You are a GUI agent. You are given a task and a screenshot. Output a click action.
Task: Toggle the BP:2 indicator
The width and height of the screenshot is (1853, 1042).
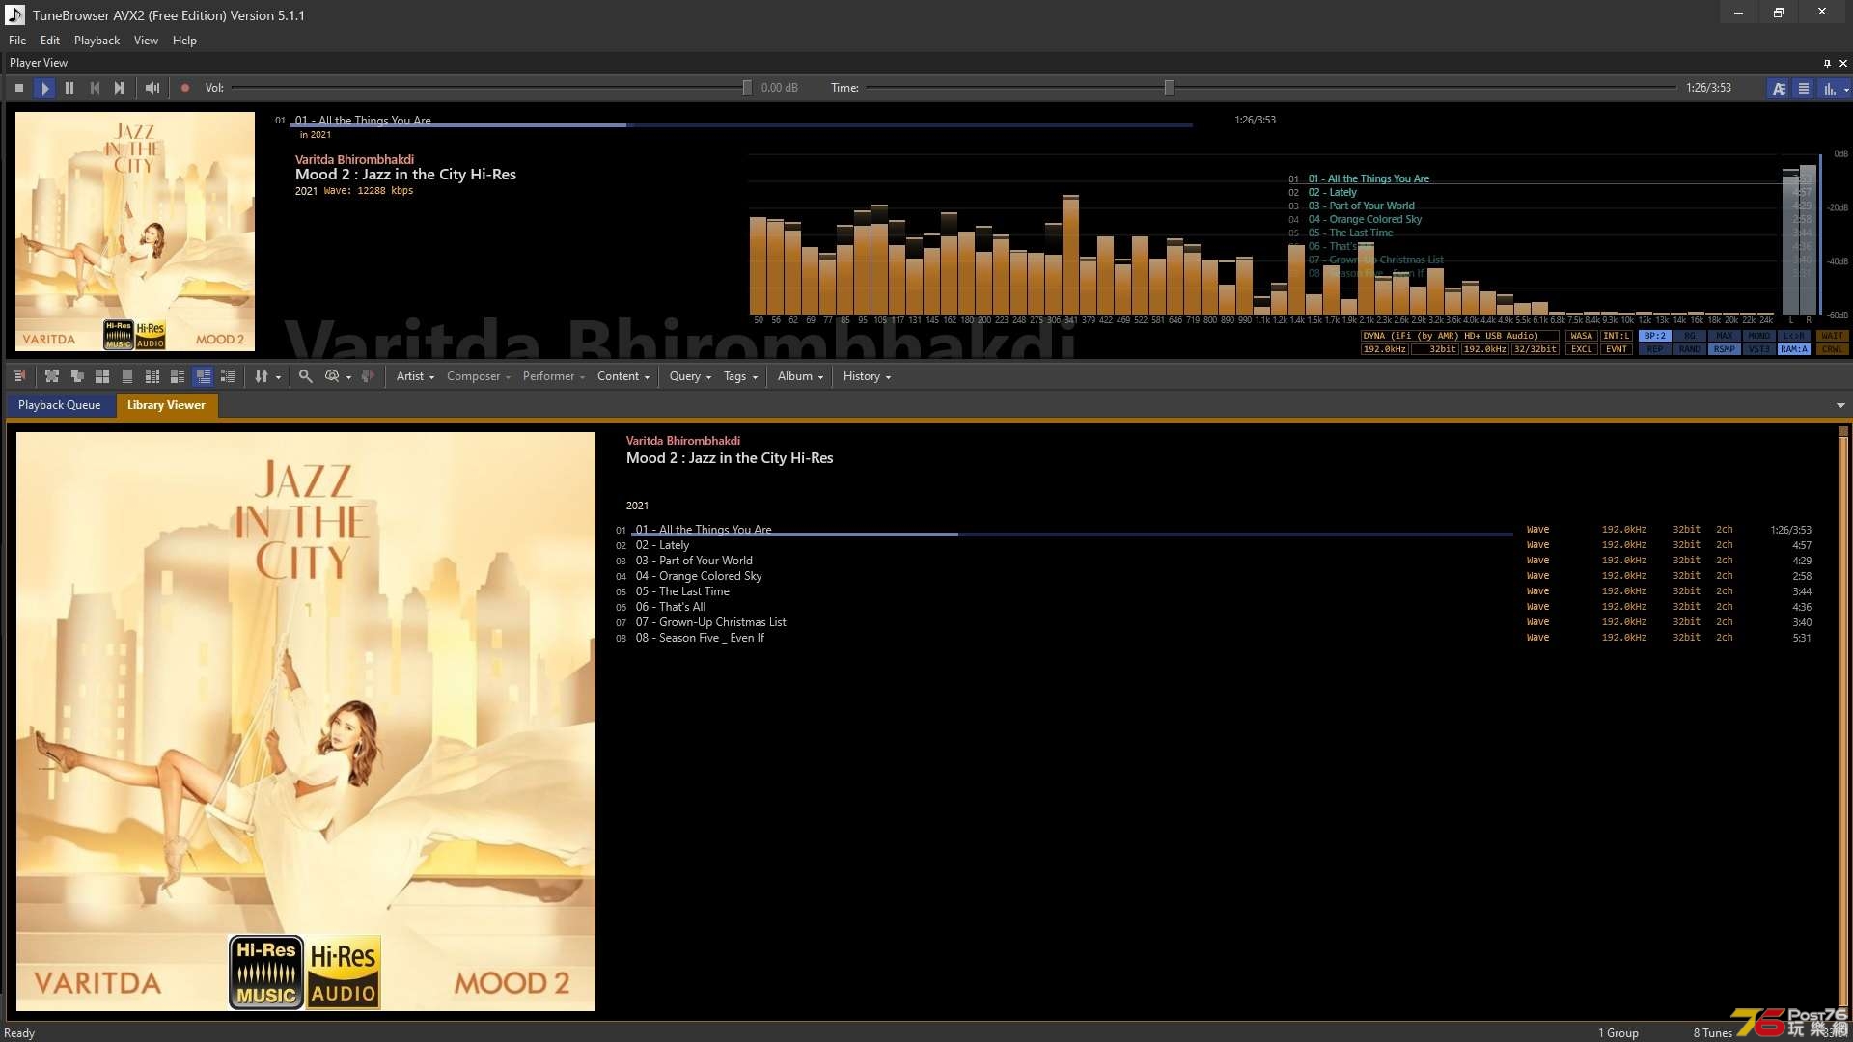(x=1654, y=336)
